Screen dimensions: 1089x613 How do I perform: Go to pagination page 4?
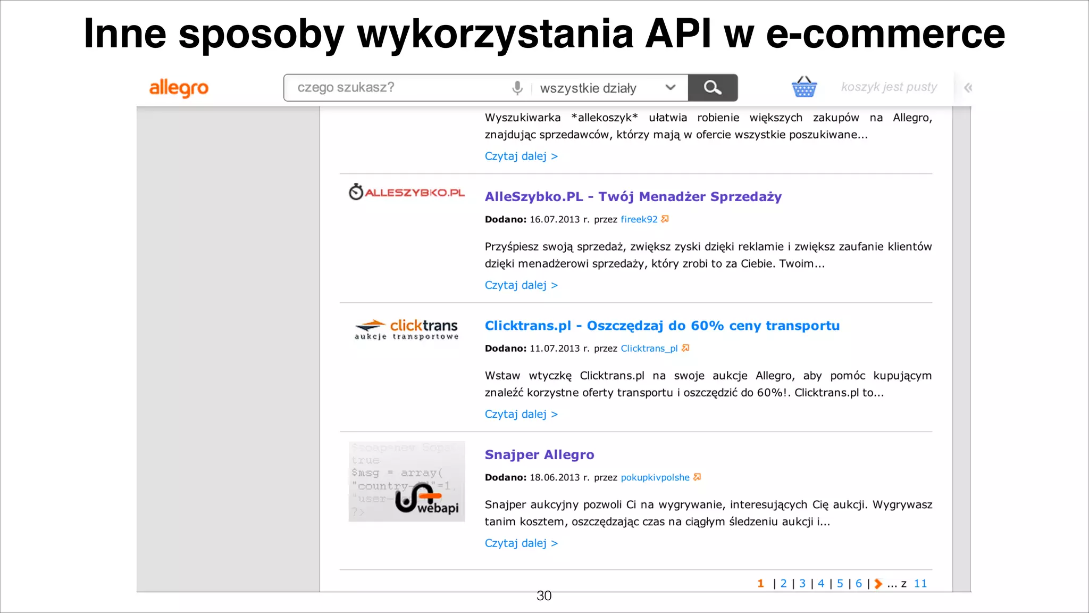[821, 584]
